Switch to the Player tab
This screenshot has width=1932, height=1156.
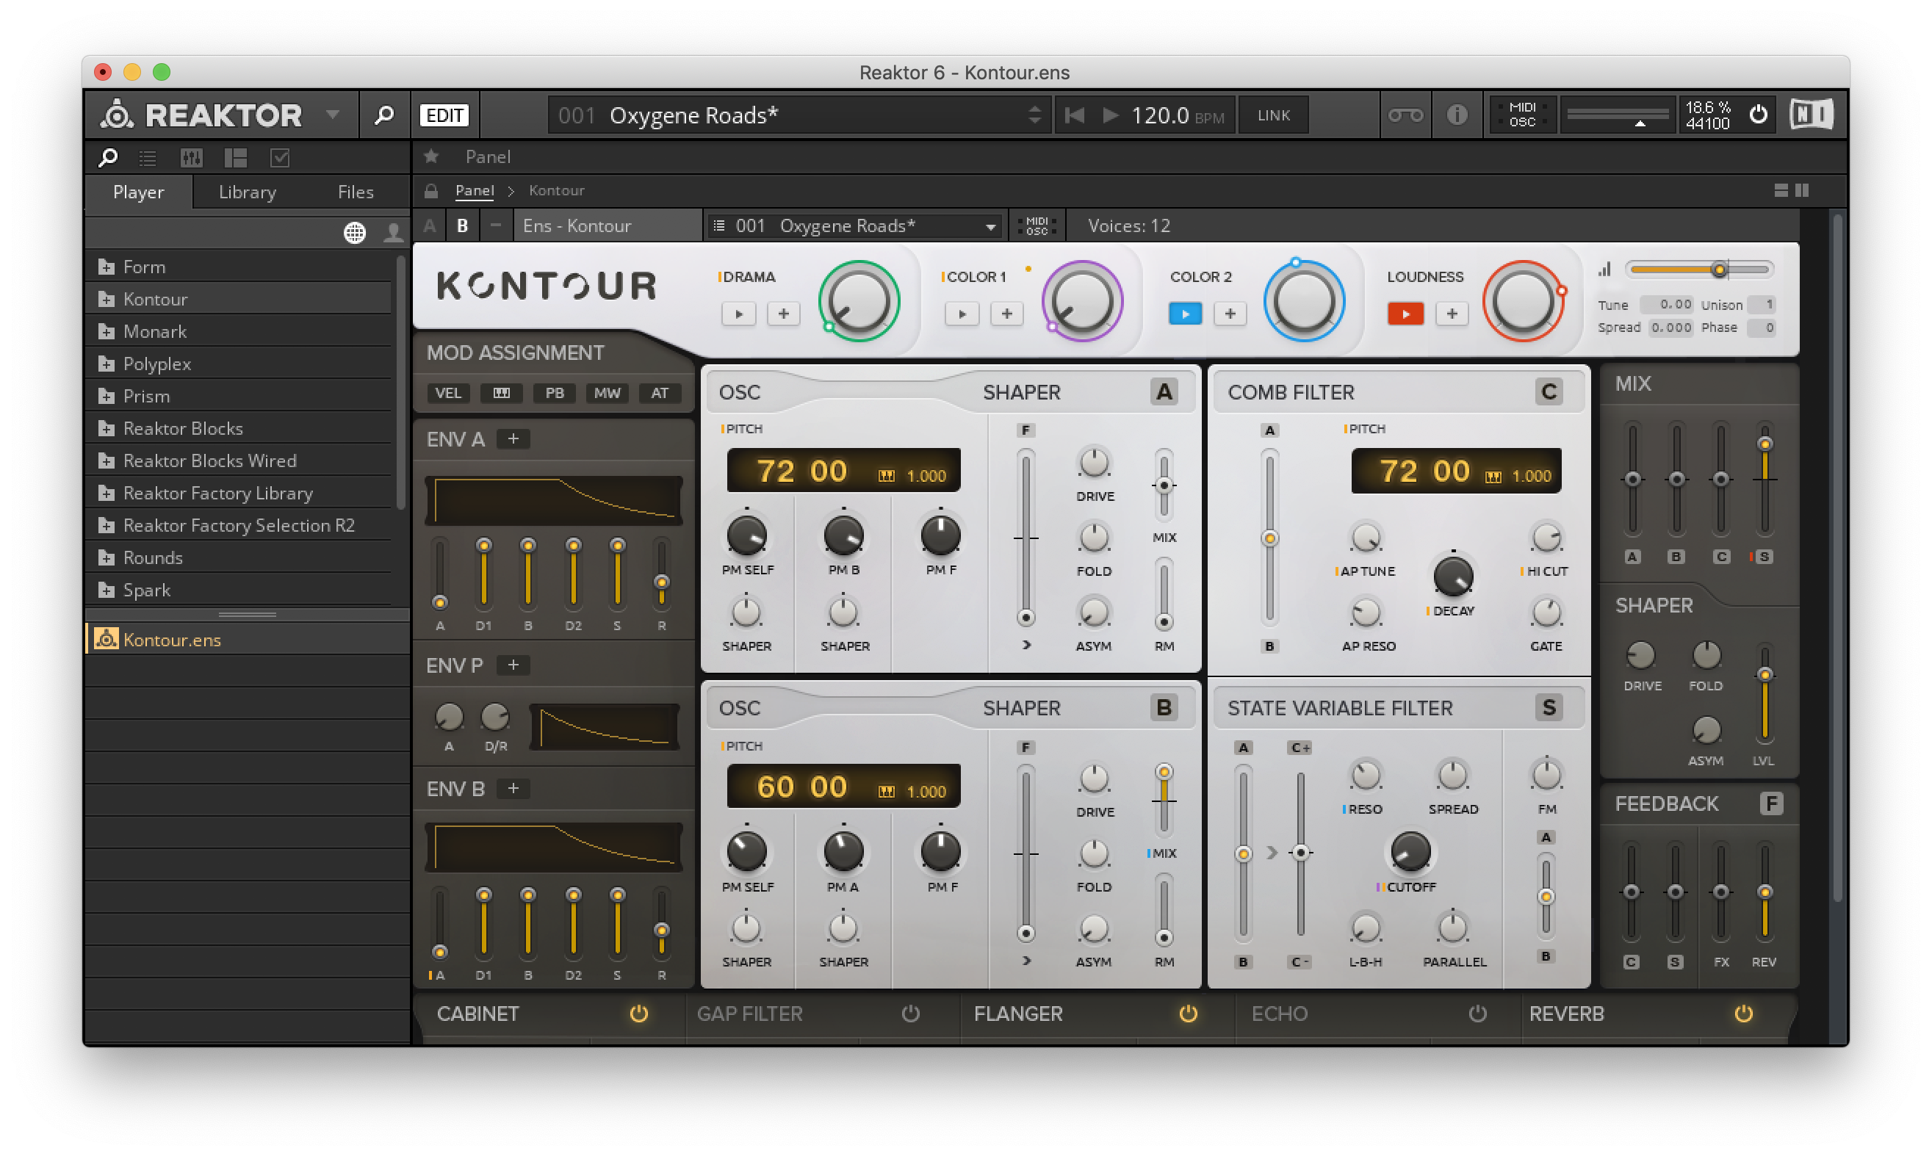point(139,192)
